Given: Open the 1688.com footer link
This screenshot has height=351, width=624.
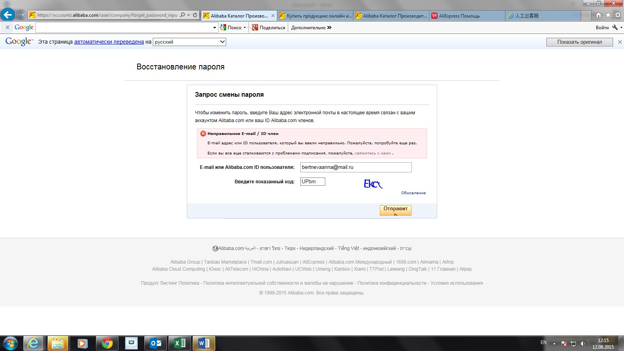Looking at the screenshot, I should point(406,262).
